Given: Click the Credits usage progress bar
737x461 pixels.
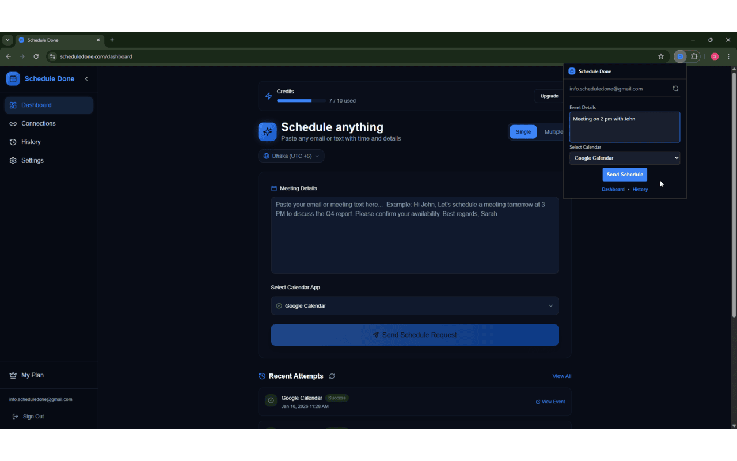Looking at the screenshot, I should [301, 100].
